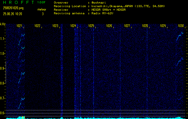Click the NESDR SMArt + HDSDR text
Screen dimensions: 188x119
pyautogui.click(x=108, y=10)
